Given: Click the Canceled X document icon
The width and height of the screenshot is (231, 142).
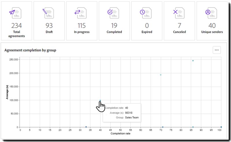Looking at the screenshot, I should tap(179, 13).
